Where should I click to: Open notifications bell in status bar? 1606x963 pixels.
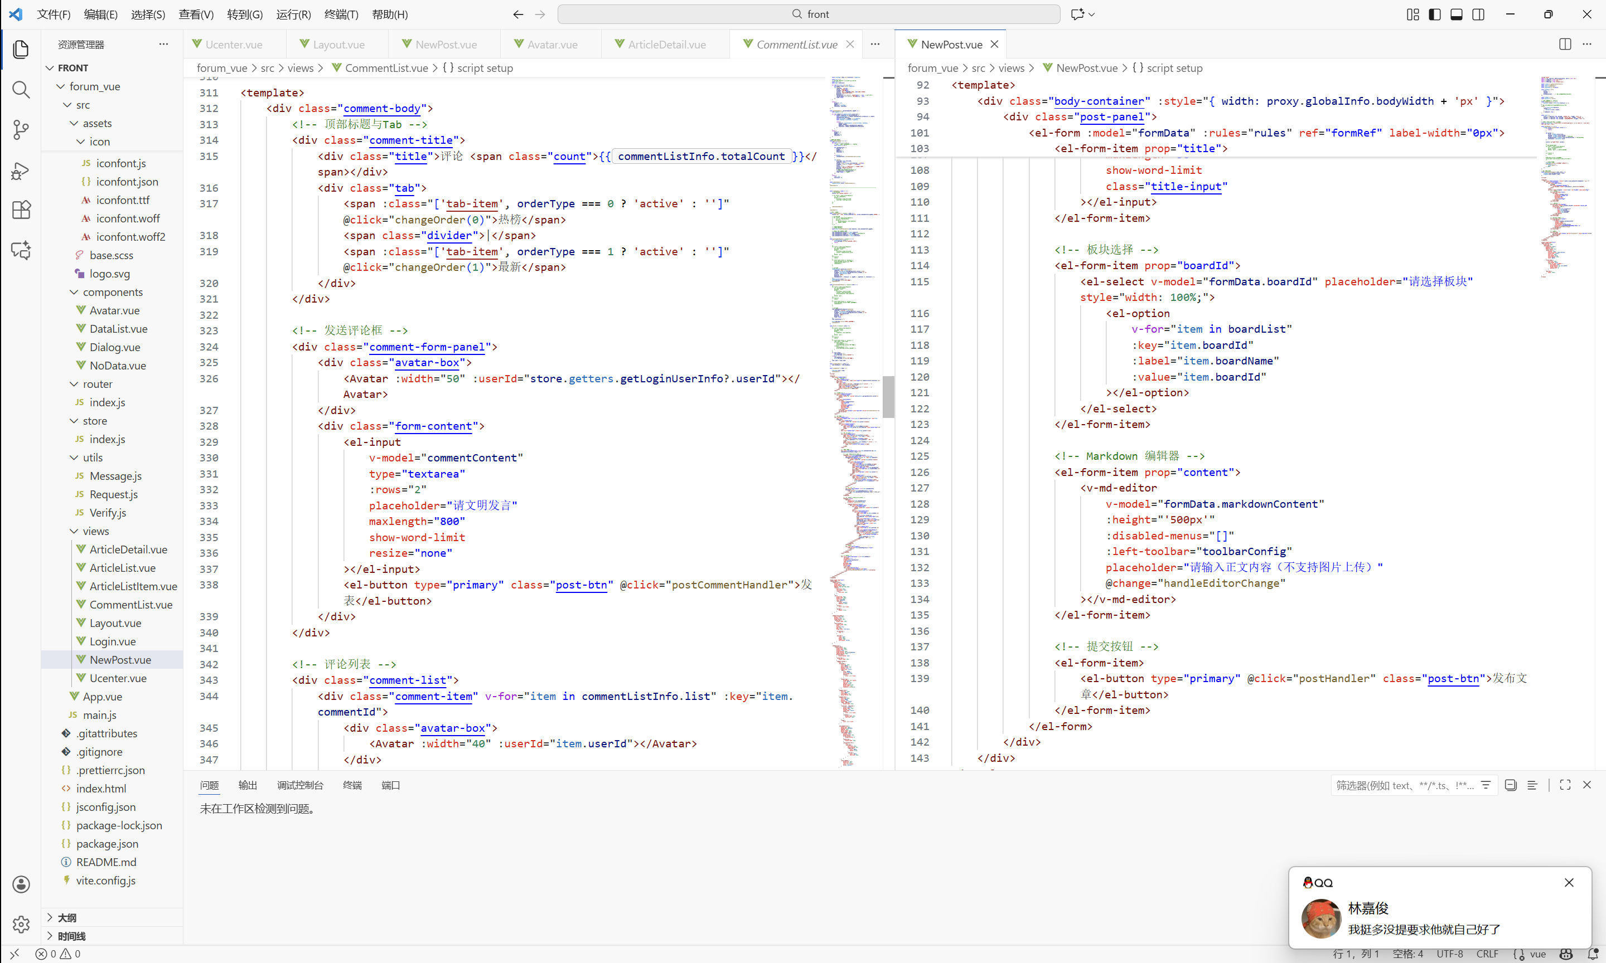[x=1592, y=954]
